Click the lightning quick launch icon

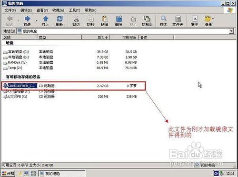coord(20,174)
